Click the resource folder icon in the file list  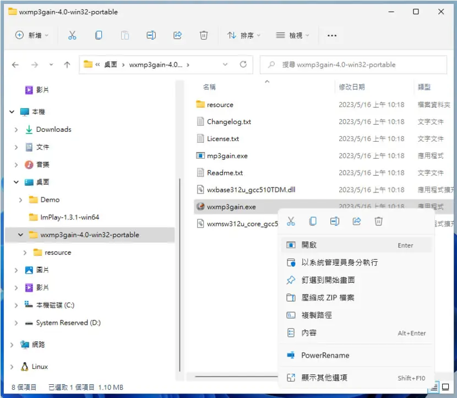(200, 104)
